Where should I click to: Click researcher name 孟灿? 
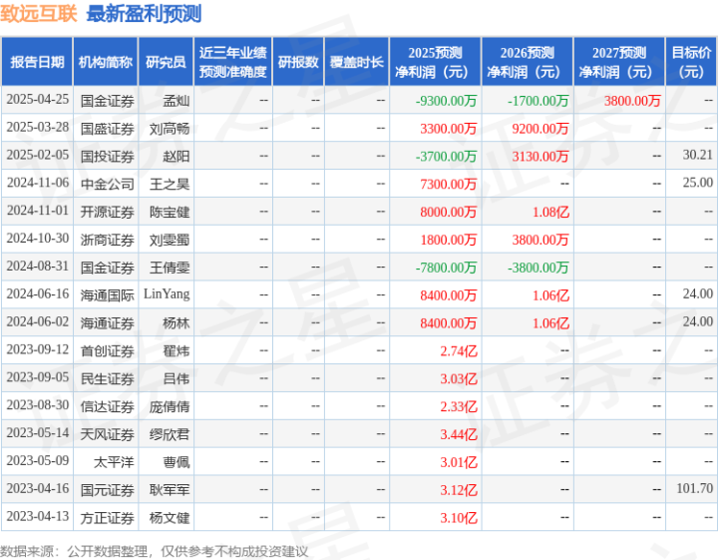[x=177, y=101]
